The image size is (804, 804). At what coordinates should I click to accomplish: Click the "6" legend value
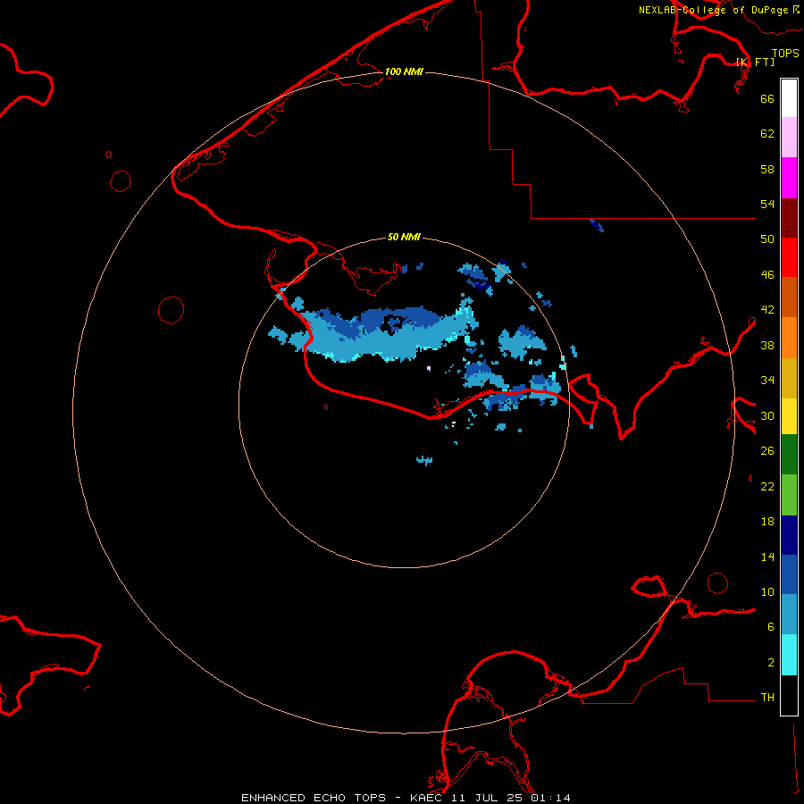771,627
